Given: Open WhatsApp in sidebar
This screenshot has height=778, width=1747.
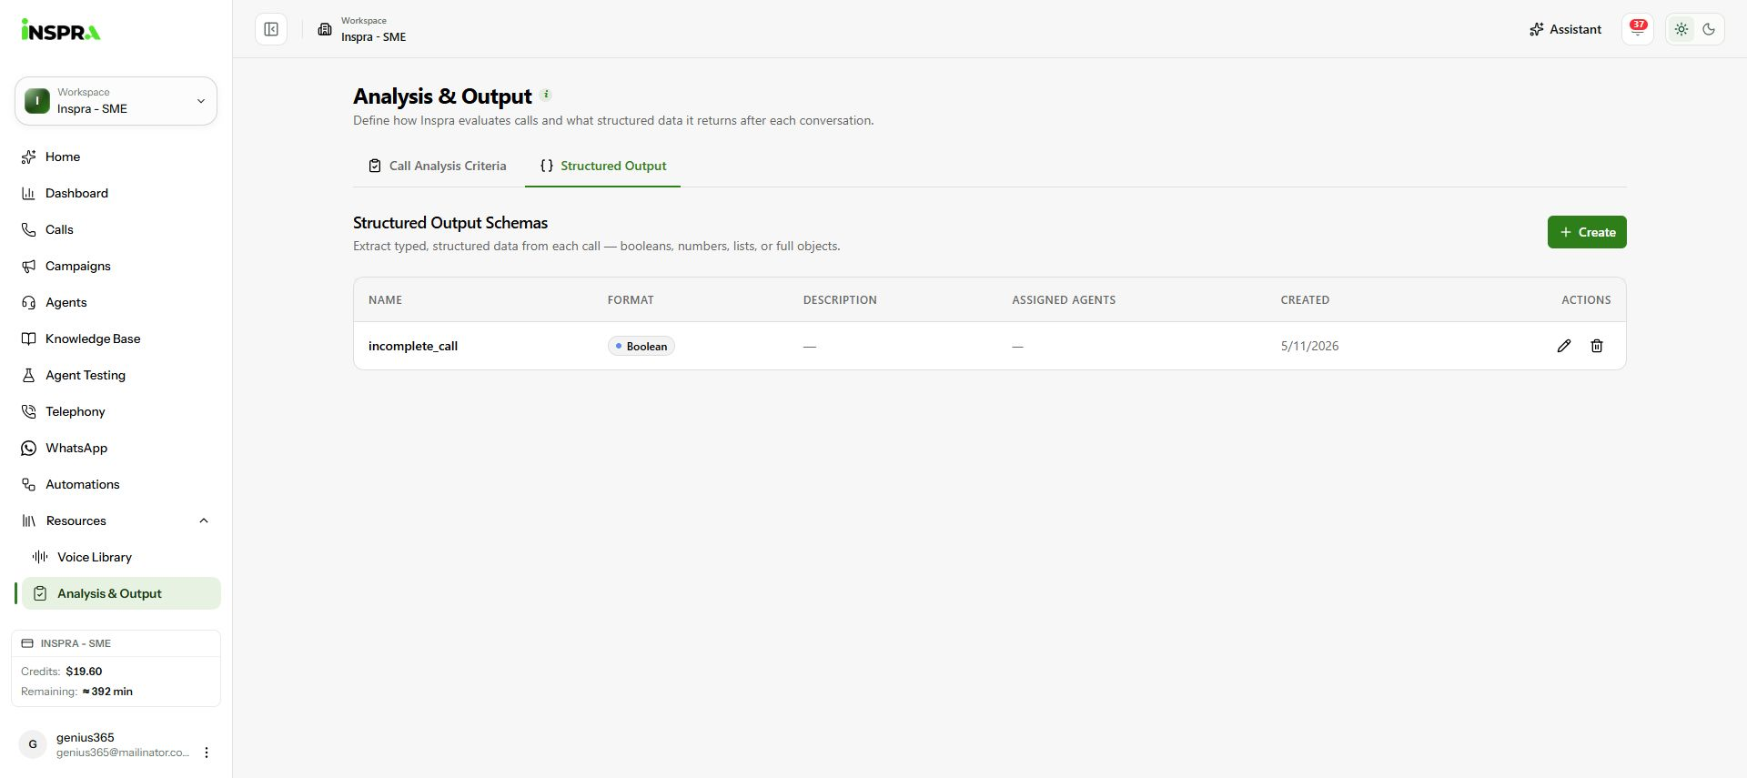Looking at the screenshot, I should click(x=116, y=448).
